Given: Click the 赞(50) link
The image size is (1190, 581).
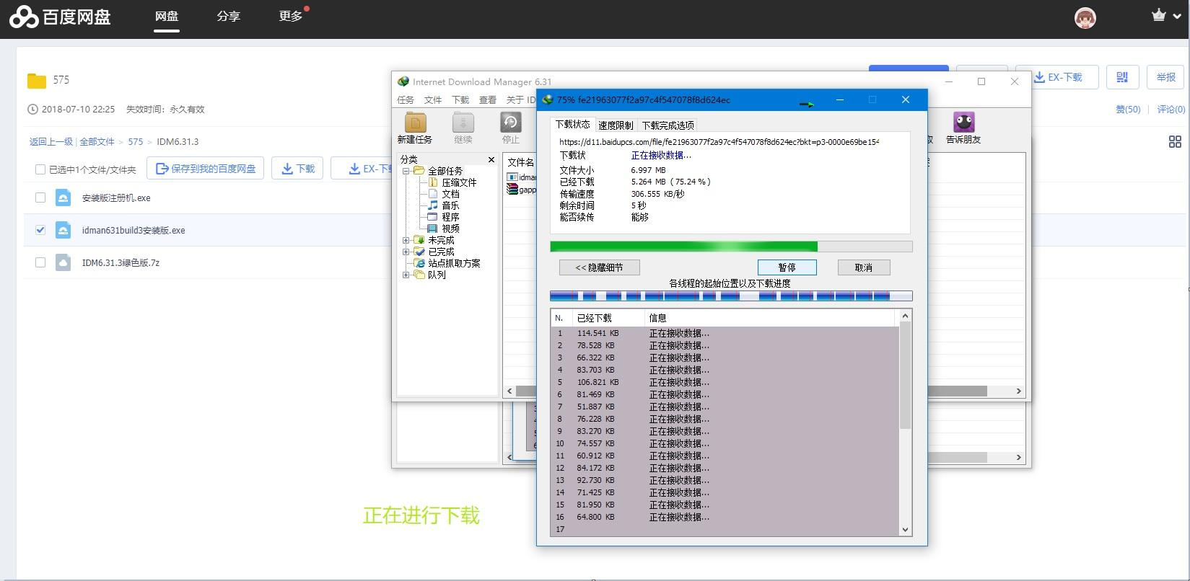Looking at the screenshot, I should 1128,110.
